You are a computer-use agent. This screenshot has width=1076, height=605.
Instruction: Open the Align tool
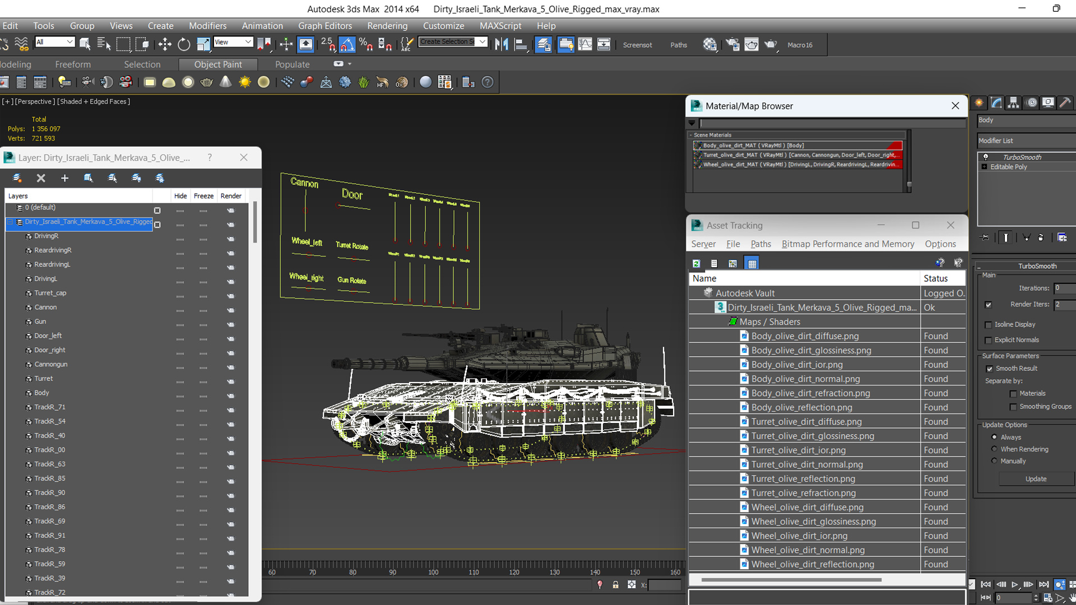(x=521, y=44)
